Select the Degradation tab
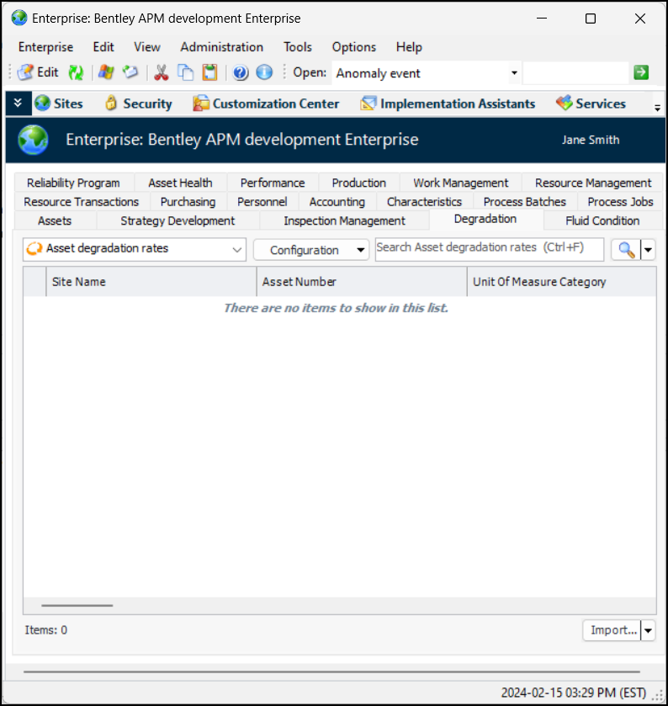 tap(485, 220)
